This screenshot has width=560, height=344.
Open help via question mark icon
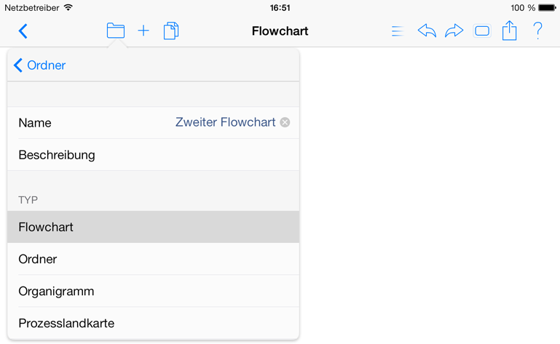[x=537, y=31]
